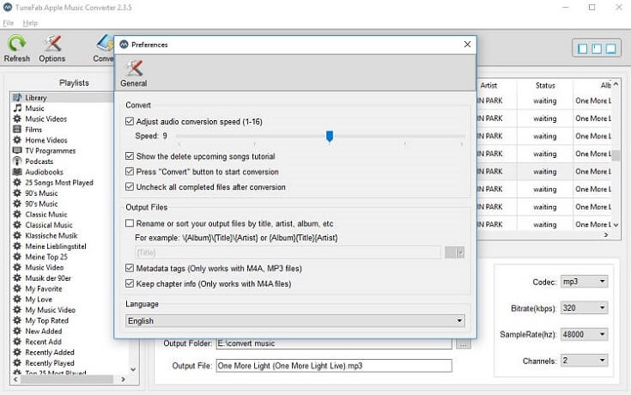
Task: Select the Library playlist icon
Action: (x=16, y=98)
